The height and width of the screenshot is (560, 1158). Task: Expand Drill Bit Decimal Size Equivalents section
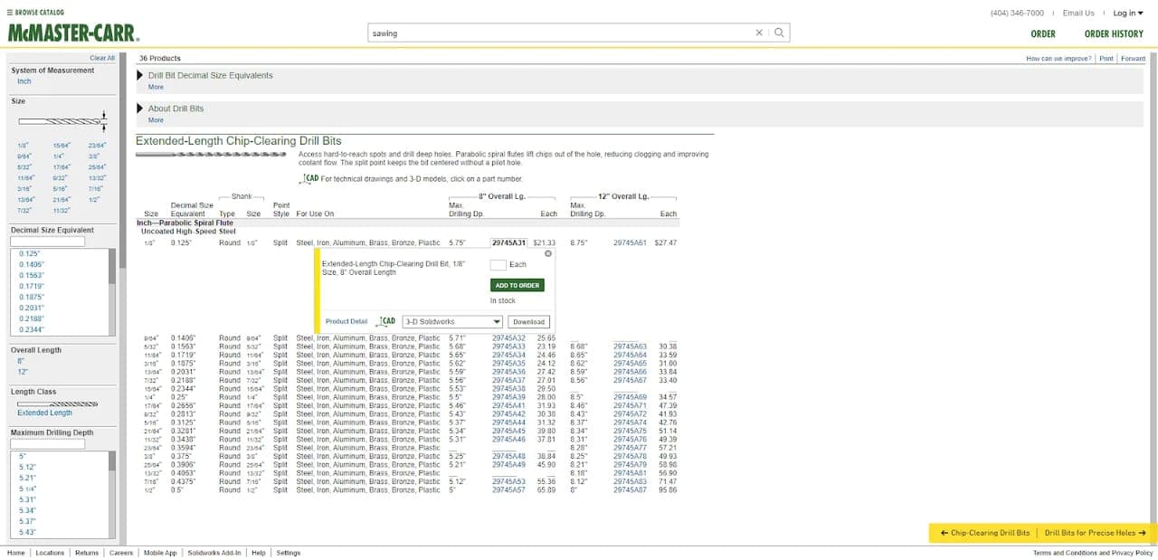[140, 75]
